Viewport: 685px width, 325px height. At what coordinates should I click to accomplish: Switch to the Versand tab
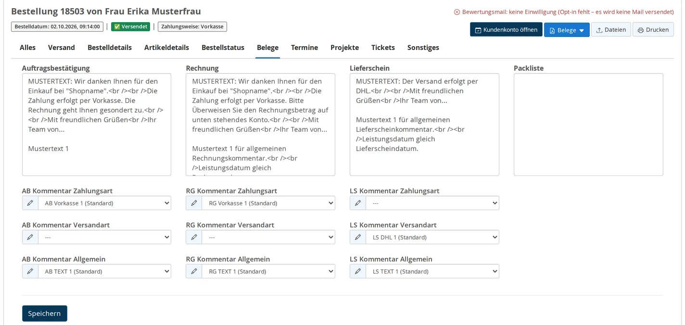(x=62, y=48)
